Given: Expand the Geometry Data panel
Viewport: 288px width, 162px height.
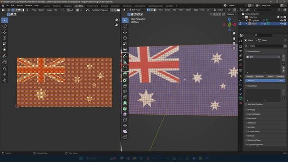Looking at the screenshot, I should pyautogui.click(x=254, y=140).
